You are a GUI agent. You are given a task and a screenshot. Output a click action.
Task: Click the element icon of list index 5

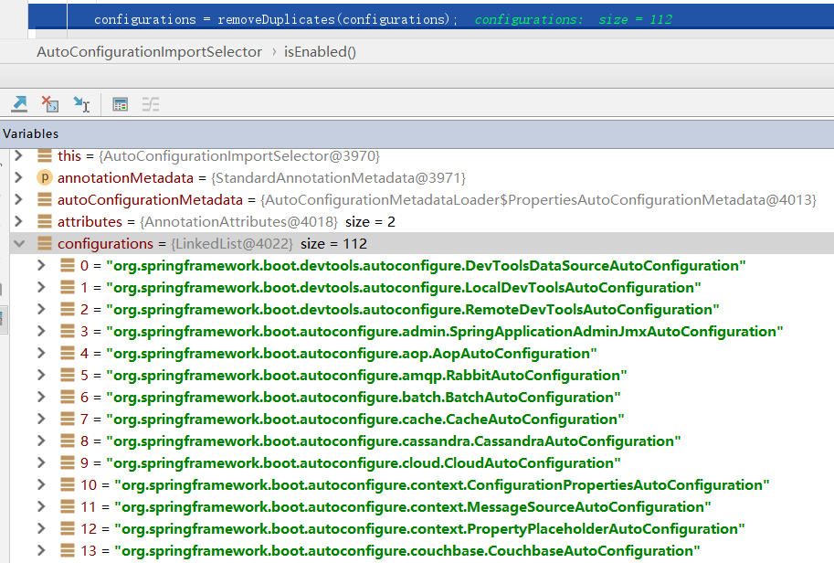[x=68, y=375]
